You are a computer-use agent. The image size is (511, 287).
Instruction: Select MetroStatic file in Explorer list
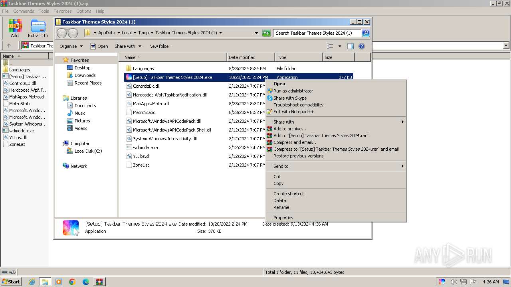(x=144, y=112)
